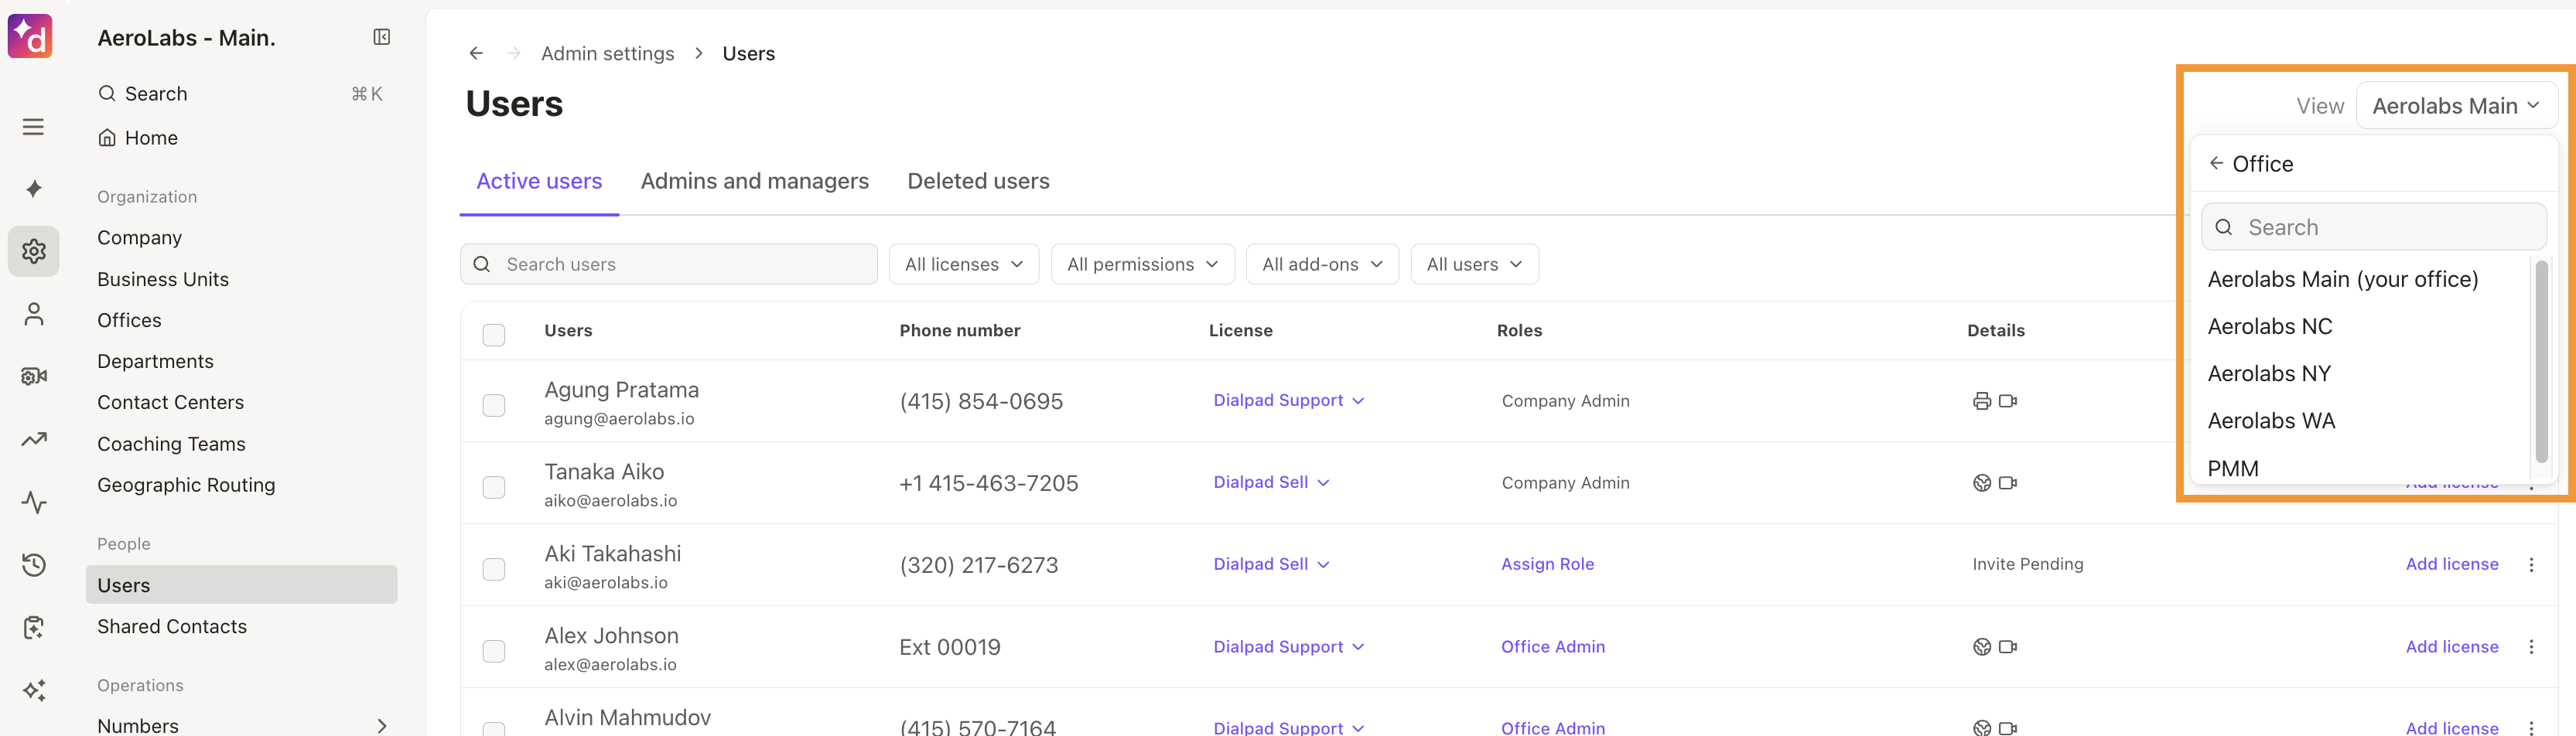Choose Aerolabs NY from office list
Screen dimensions: 2576x736
pyautogui.click(x=2268, y=374)
